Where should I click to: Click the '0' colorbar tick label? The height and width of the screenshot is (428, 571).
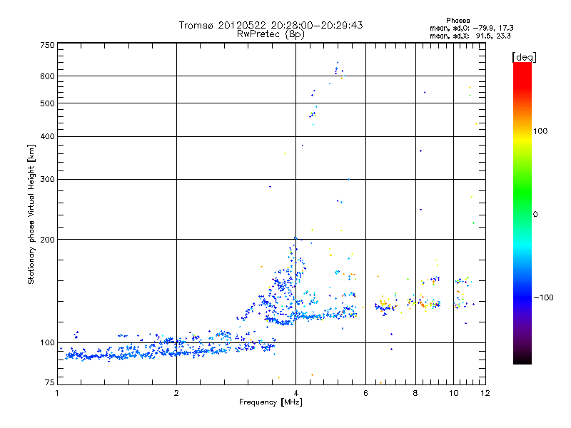pyautogui.click(x=535, y=215)
